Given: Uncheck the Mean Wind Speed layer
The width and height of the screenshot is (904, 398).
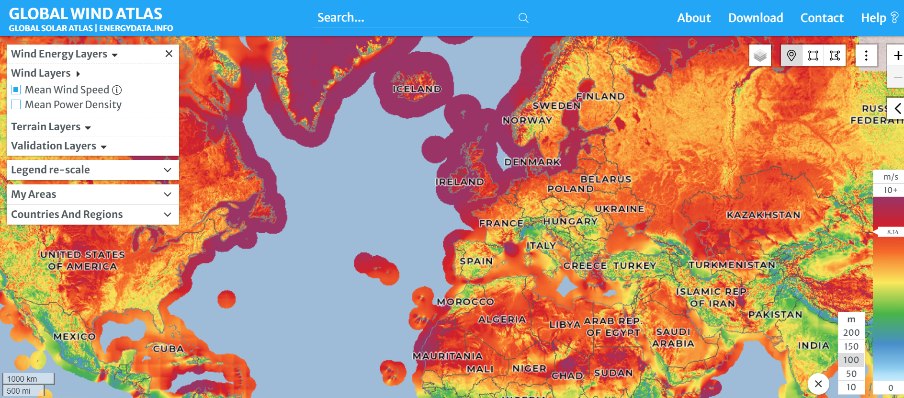Looking at the screenshot, I should point(16,90).
